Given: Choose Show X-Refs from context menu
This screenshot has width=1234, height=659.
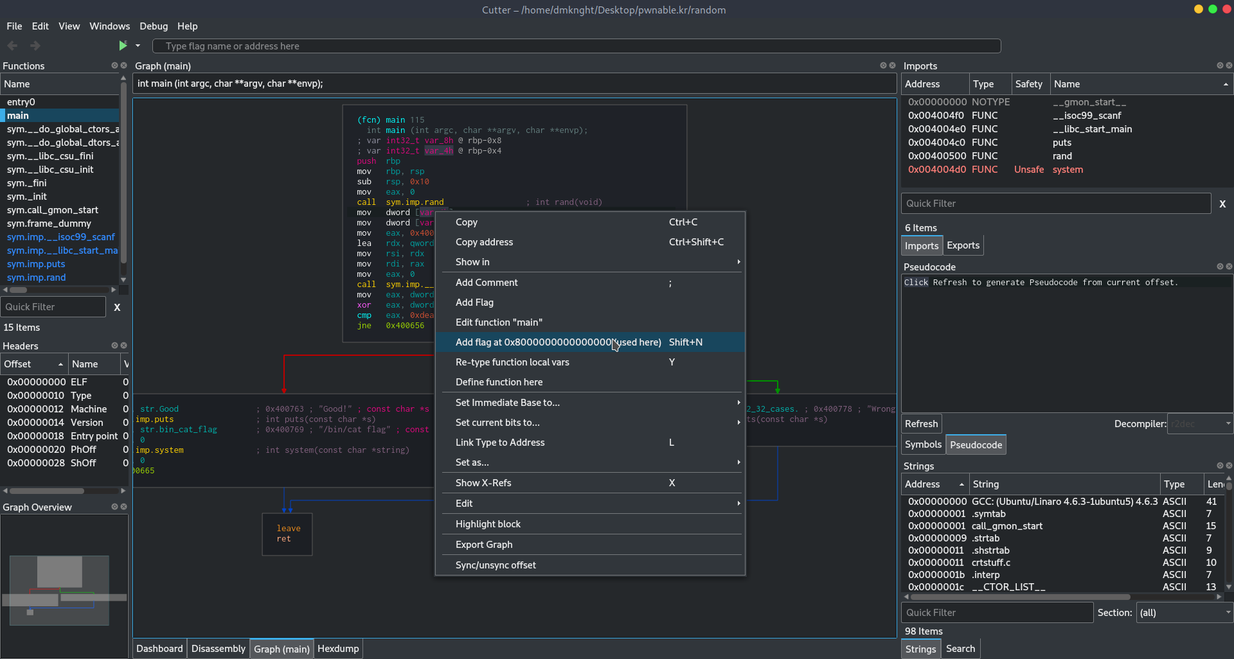Looking at the screenshot, I should tap(590, 483).
